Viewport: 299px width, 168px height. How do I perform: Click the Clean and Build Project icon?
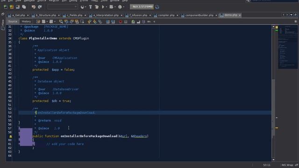[x=97, y=7]
